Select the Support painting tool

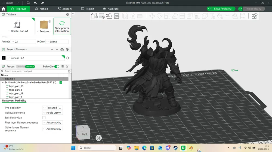[x=197, y=16]
